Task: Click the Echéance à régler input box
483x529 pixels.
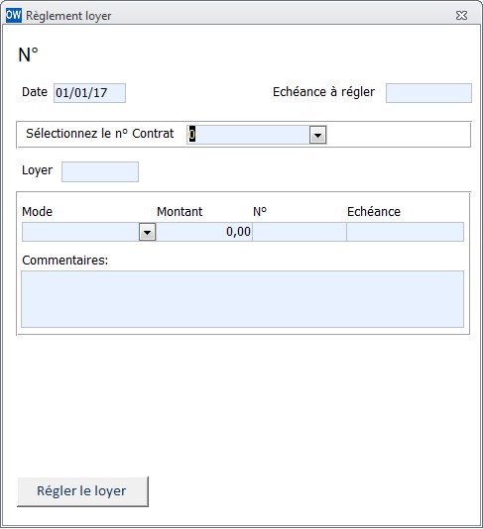Action: click(428, 93)
